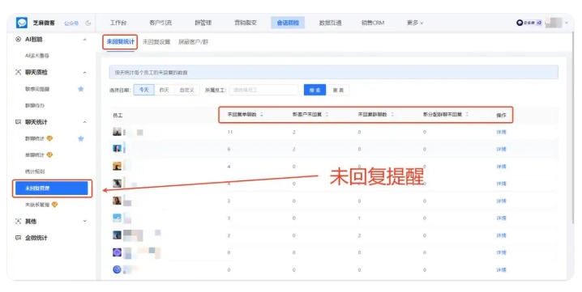Toggle the moon theme icon beside 公众号
The width and height of the screenshot is (582, 292).
(88, 23)
